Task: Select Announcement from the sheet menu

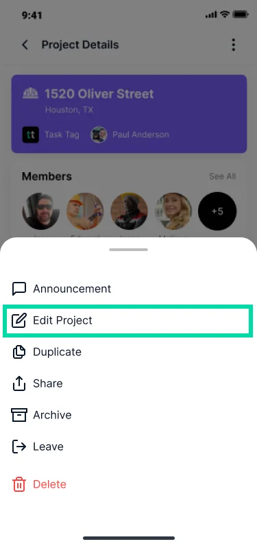Action: (x=129, y=289)
